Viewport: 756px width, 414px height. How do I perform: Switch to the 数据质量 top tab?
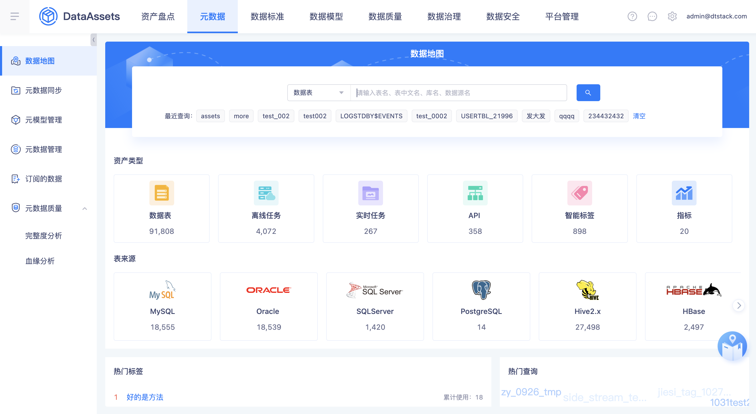[x=385, y=16]
